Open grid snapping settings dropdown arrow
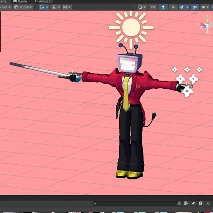The width and height of the screenshot is (213, 213). pyautogui.click(x=59, y=7)
